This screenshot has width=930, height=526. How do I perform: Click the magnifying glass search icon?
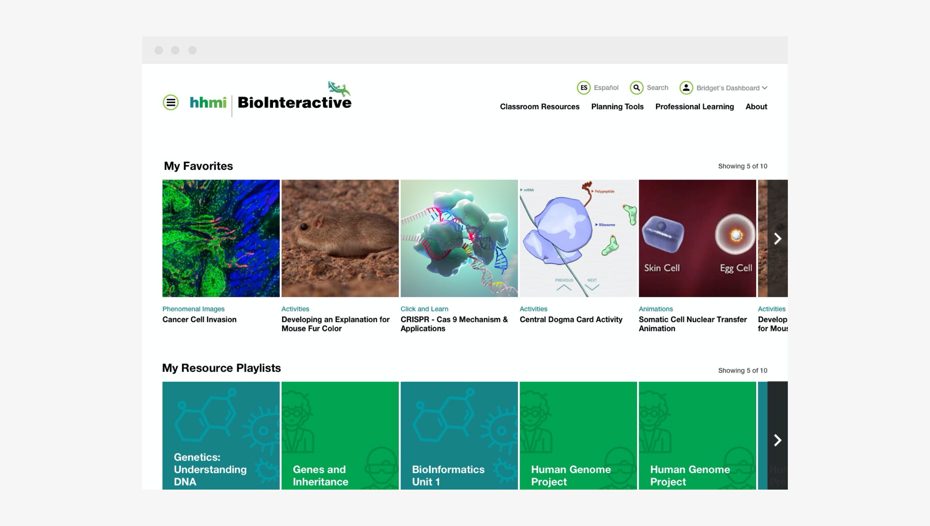(636, 88)
